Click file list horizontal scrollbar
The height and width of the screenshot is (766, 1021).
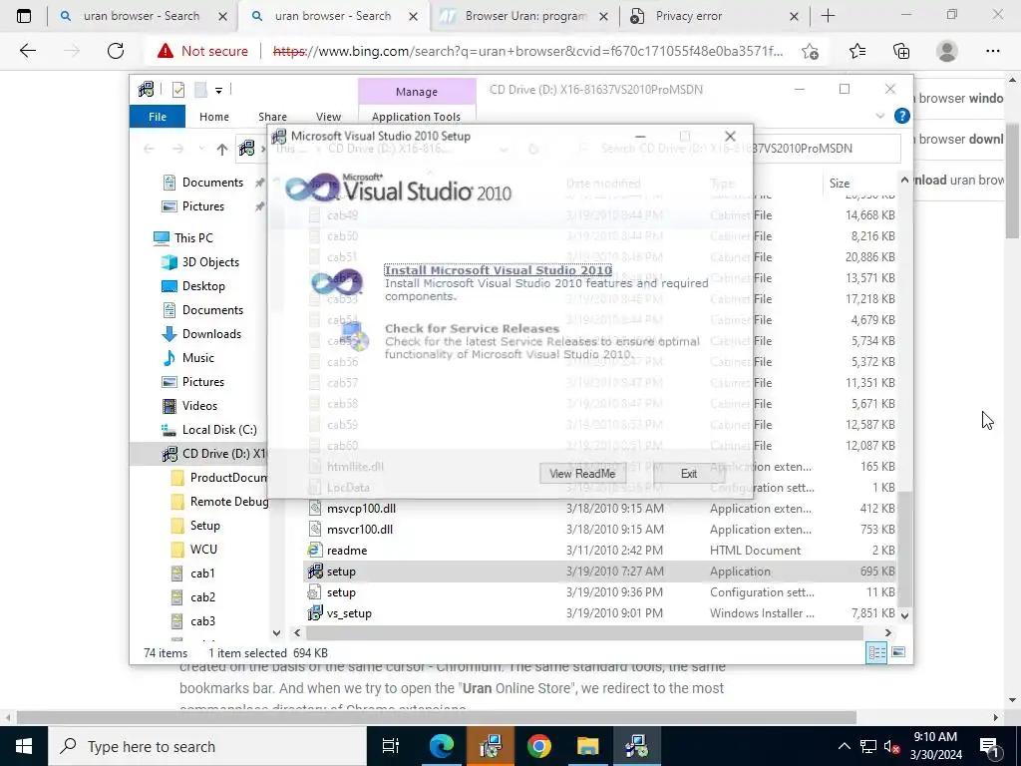click(x=584, y=633)
